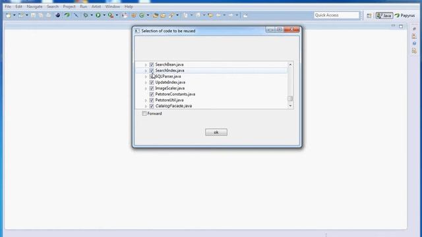Click the Save icon in toolbar

pos(33,15)
